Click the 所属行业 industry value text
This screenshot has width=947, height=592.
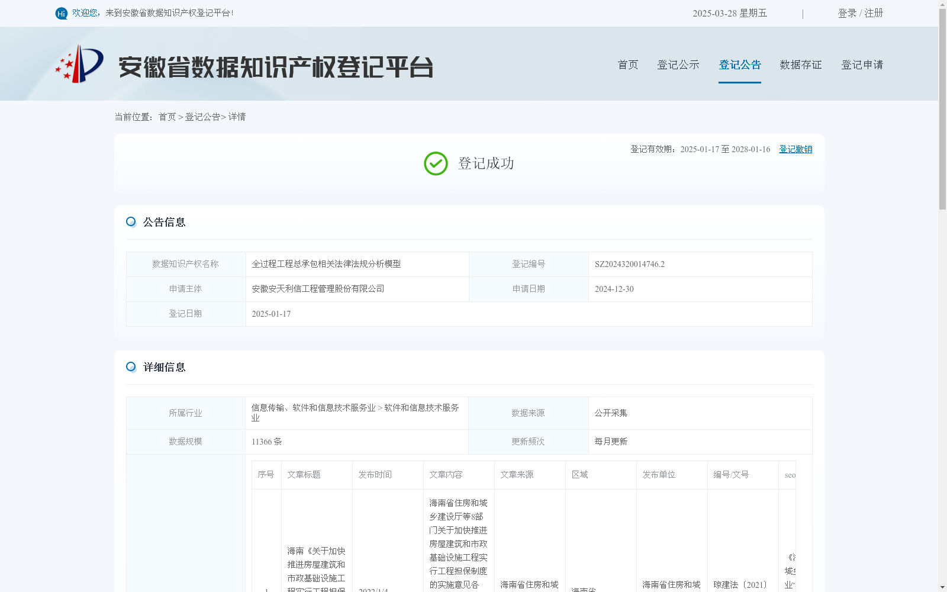(355, 413)
